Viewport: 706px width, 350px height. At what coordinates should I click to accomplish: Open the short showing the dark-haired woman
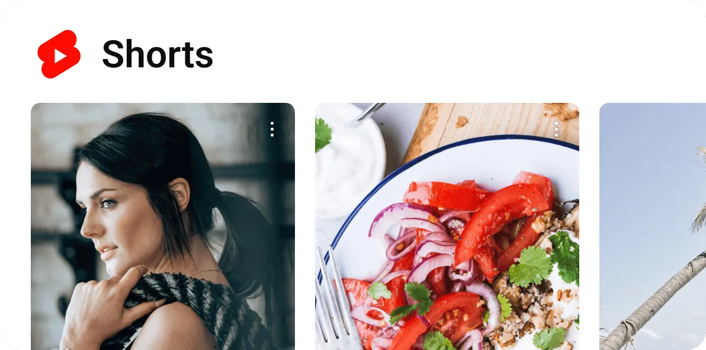click(163, 226)
